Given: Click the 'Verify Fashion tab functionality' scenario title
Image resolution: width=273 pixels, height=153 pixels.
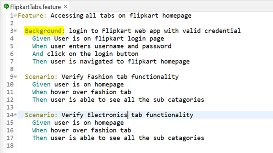Looking at the screenshot, I should tap(120, 77).
